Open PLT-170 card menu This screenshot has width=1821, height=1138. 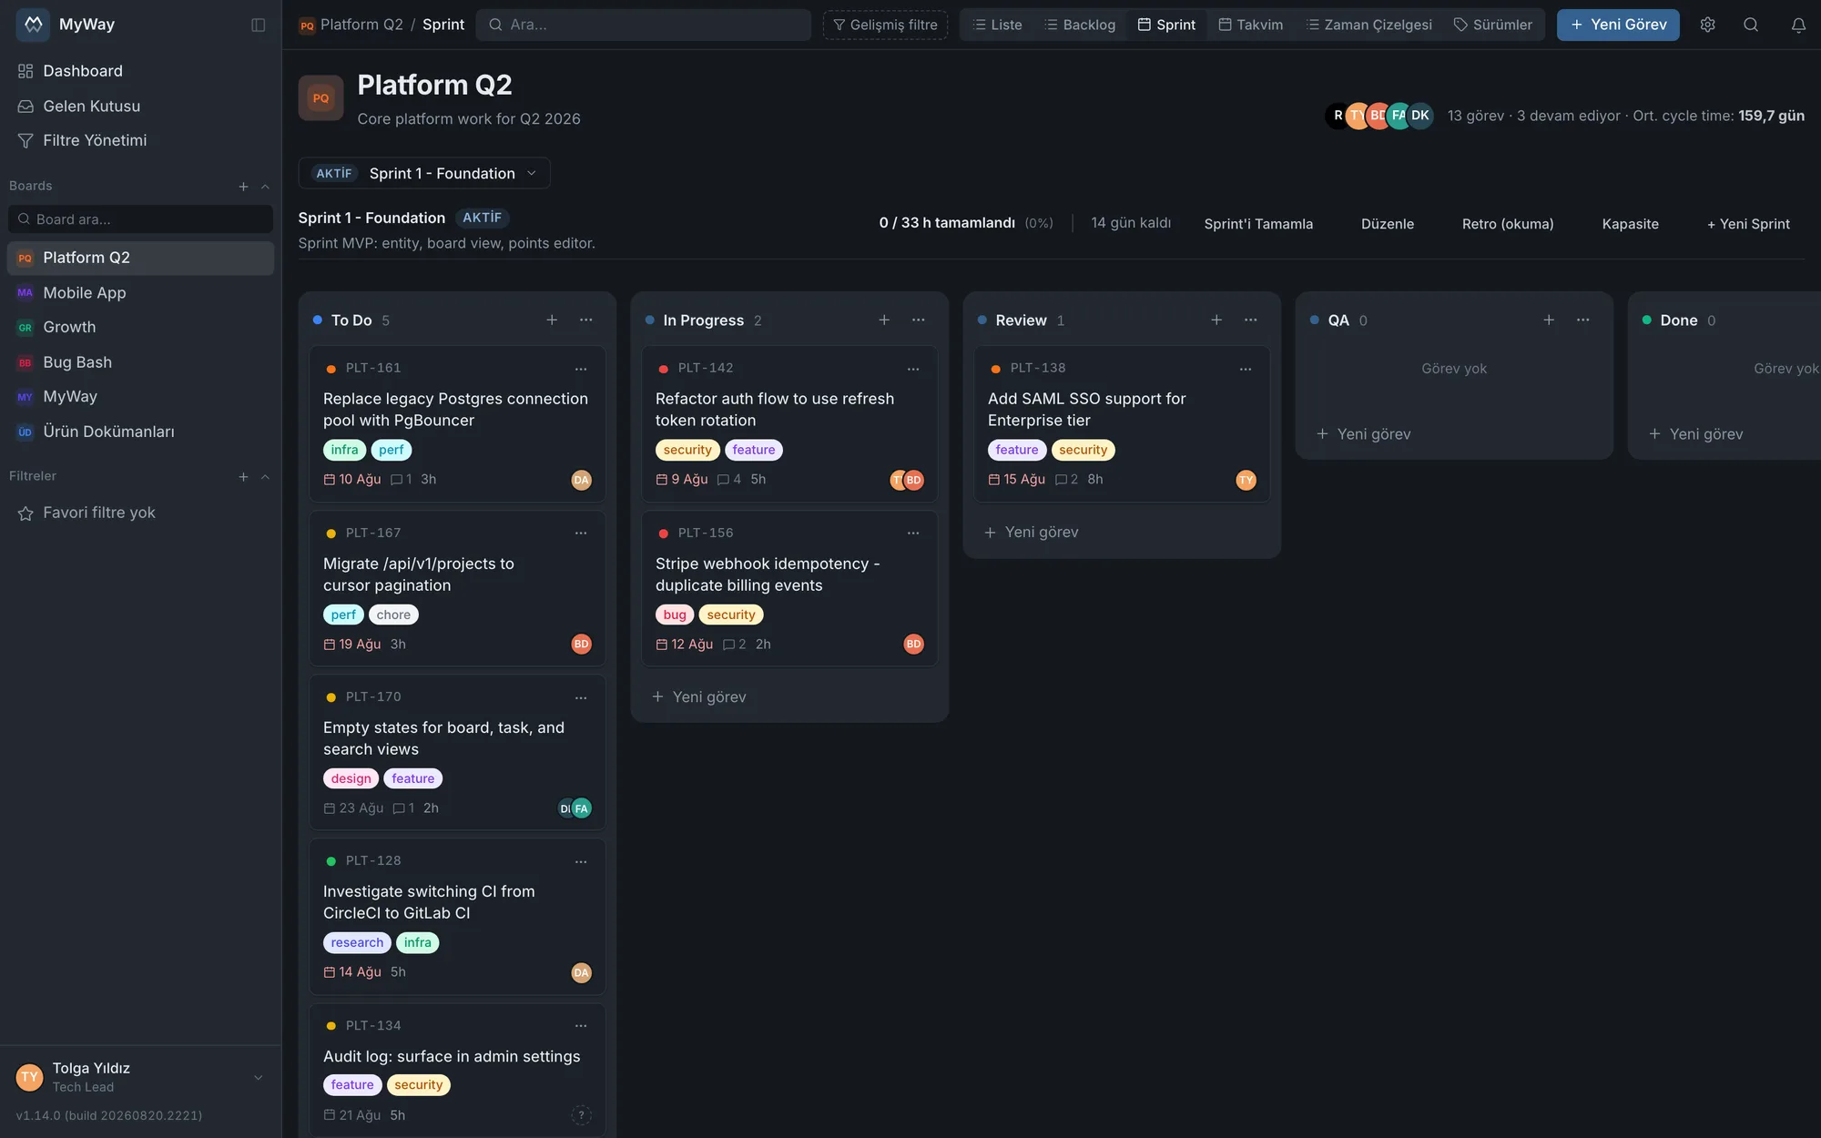tap(581, 697)
